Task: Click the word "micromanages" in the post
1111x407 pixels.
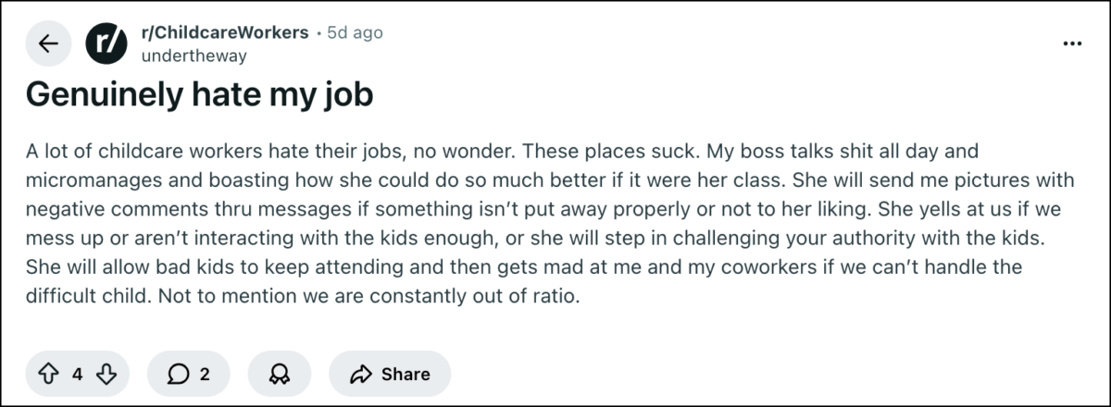Action: coord(82,179)
